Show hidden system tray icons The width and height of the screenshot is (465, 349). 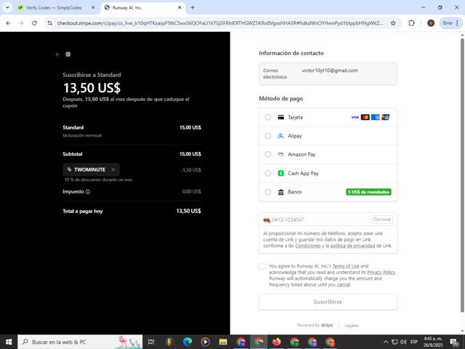[x=386, y=342]
